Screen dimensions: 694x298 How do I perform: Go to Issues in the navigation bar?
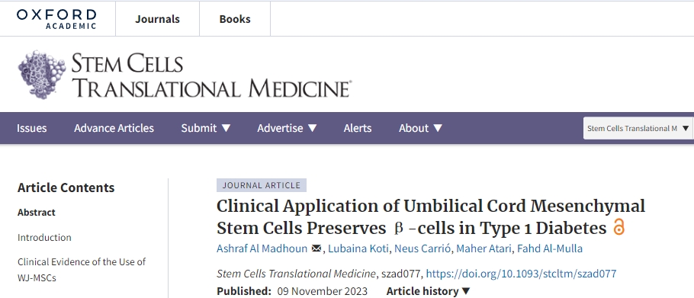32,128
